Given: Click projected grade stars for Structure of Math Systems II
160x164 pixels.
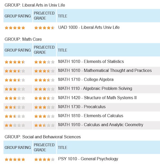Looking at the screenshot, I should point(44,98).
